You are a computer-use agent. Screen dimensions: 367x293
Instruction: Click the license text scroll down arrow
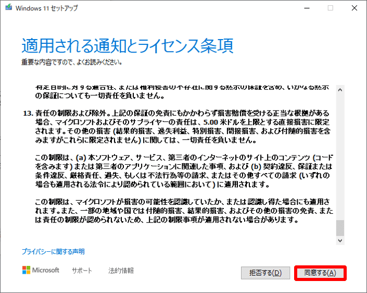pyautogui.click(x=340, y=240)
